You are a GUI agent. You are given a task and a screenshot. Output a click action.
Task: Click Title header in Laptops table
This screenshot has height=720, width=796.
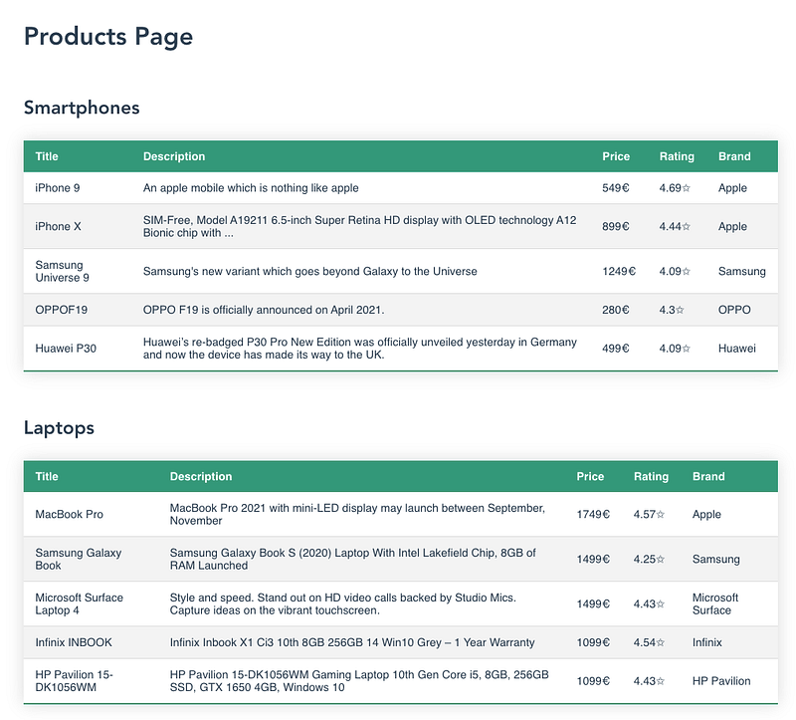(47, 477)
